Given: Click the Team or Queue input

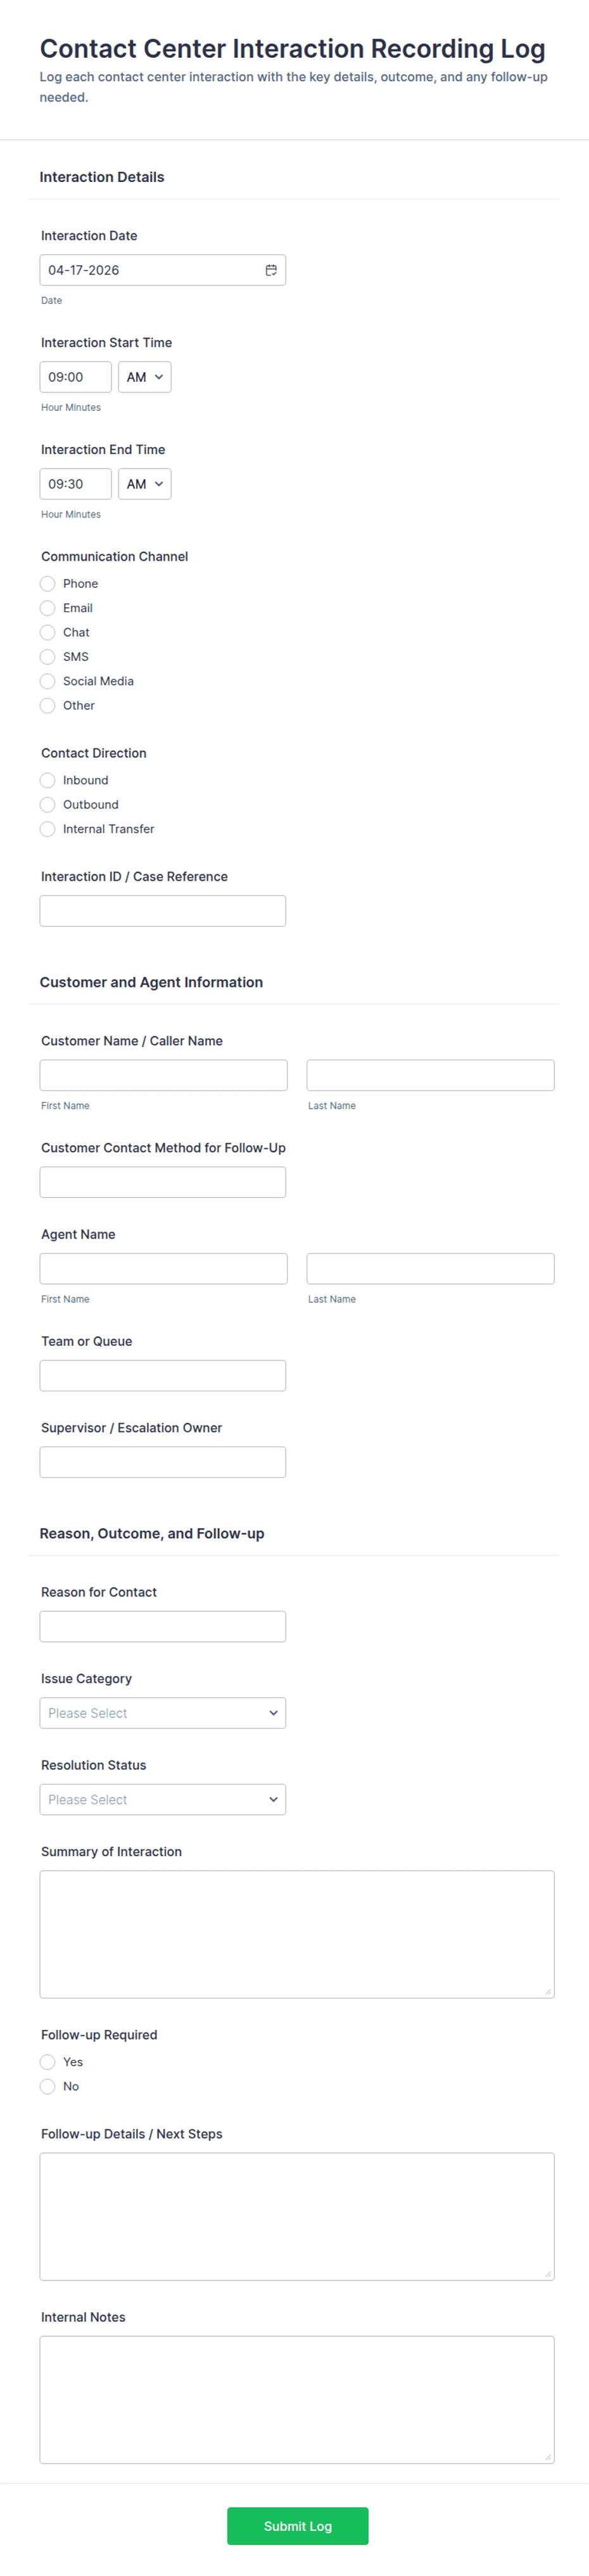Looking at the screenshot, I should [x=163, y=1376].
